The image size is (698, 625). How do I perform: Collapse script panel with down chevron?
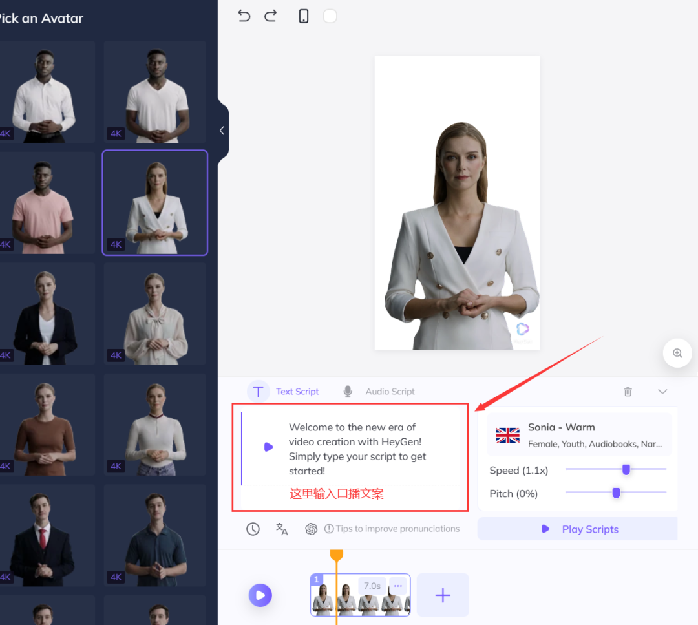[662, 392]
